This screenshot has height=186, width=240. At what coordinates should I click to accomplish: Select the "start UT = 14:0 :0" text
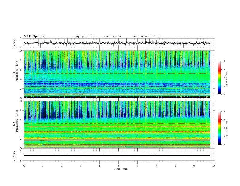pos(146,36)
